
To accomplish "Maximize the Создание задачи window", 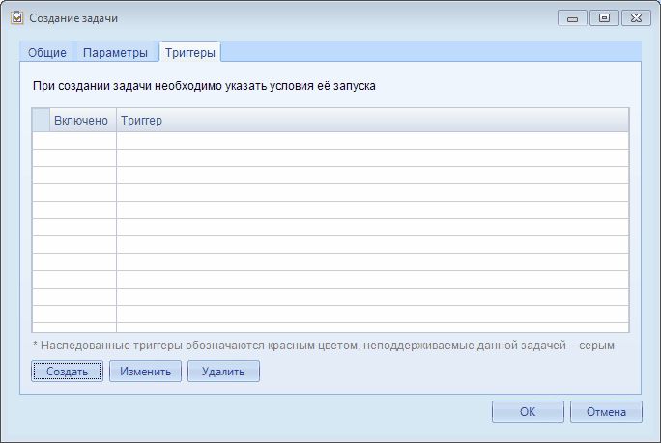I will point(603,17).
